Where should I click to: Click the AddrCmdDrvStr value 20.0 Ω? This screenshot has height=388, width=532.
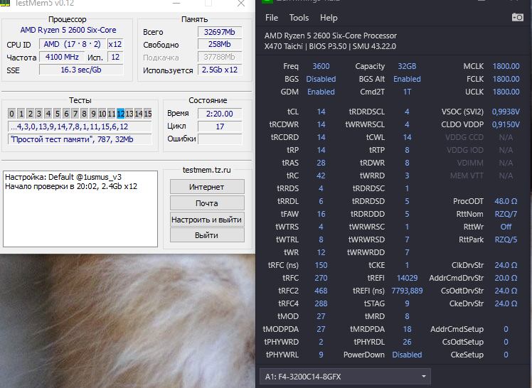click(506, 278)
